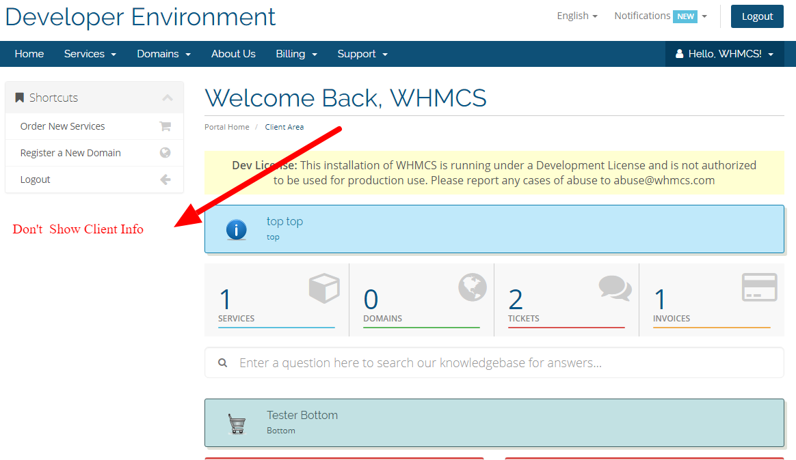Follow the Portal Home breadcrumb
The image size is (796, 460).
(227, 127)
